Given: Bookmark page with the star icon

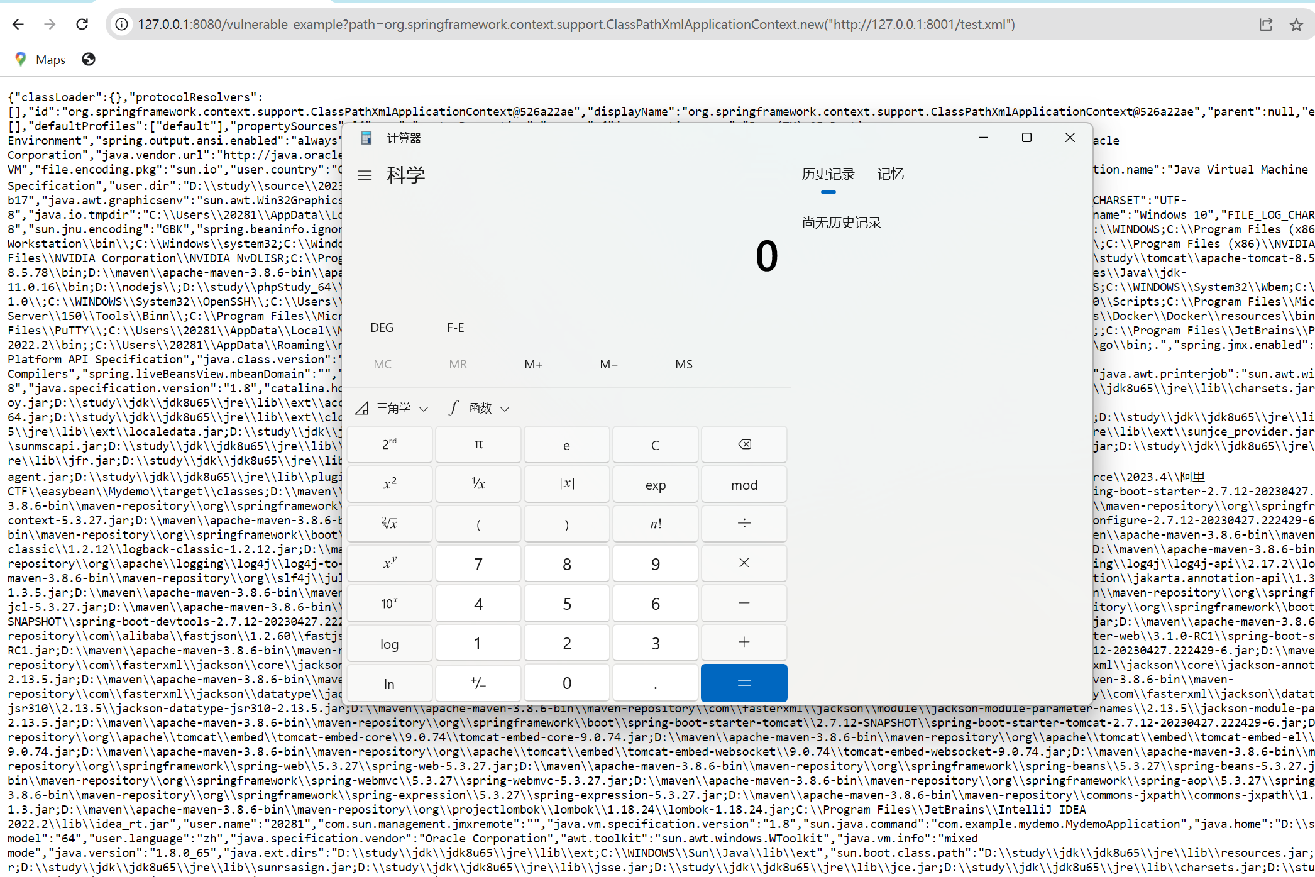Looking at the screenshot, I should tap(1296, 25).
